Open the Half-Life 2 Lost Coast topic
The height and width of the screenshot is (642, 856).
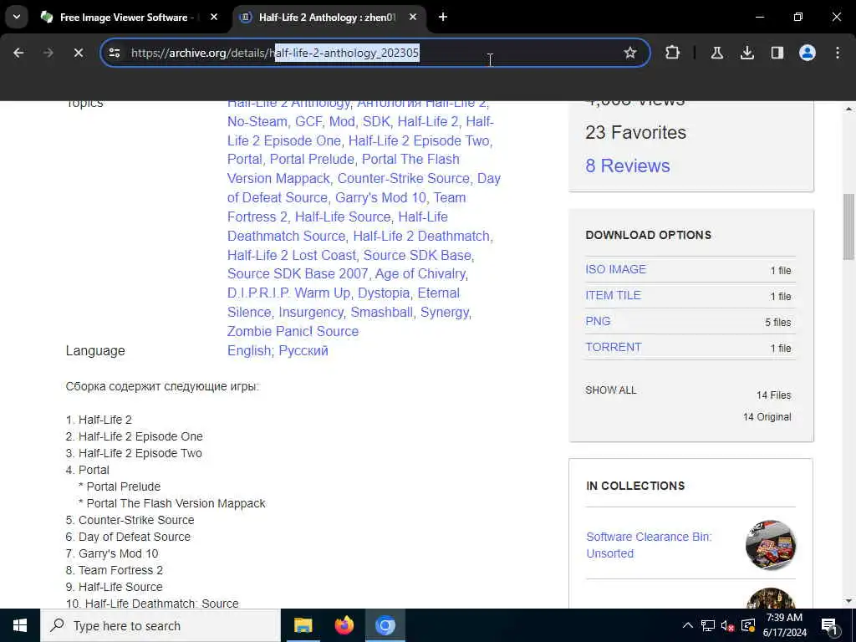pos(292,255)
